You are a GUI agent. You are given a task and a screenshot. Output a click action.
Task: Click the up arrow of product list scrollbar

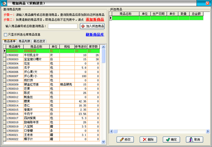(103, 47)
